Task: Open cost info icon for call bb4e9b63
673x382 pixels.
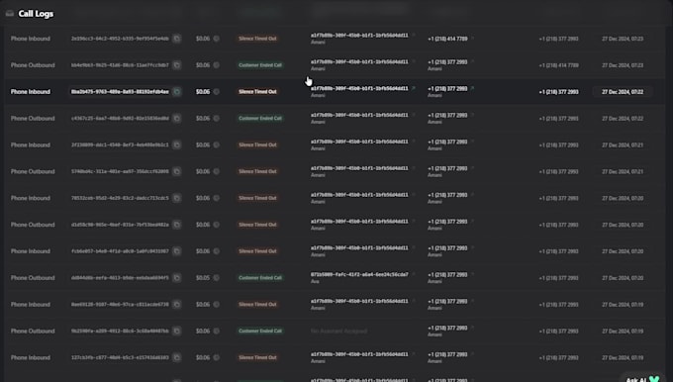Action: [x=217, y=65]
